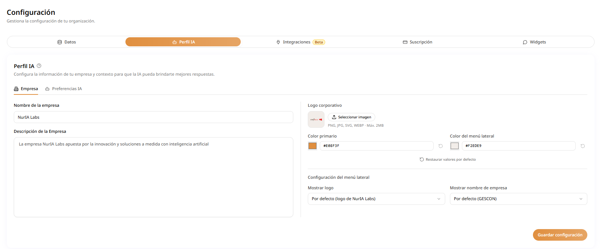Open the Suscripción tab
The width and height of the screenshot is (604, 249).
tap(417, 42)
